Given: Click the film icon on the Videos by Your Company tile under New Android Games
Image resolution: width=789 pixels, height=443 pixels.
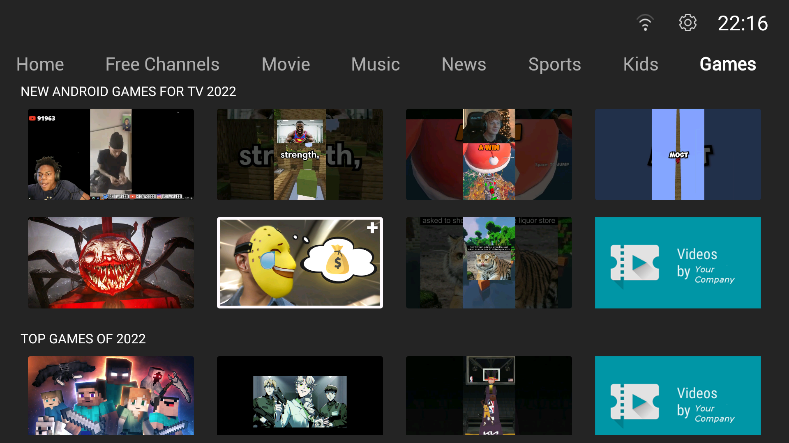Looking at the screenshot, I should (x=634, y=263).
